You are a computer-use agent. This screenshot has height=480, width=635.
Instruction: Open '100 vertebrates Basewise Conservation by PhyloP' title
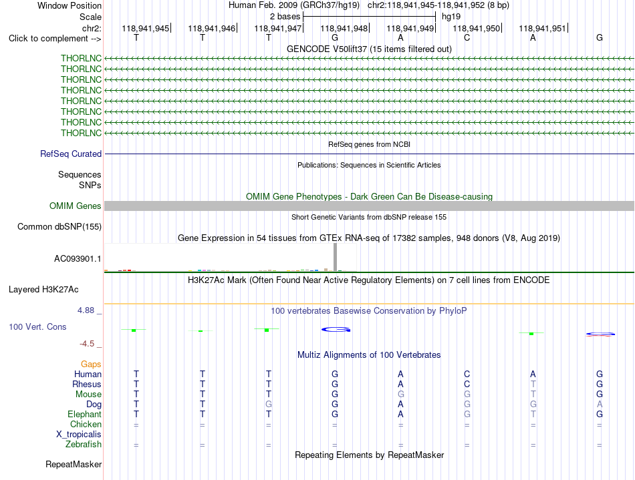[369, 311]
